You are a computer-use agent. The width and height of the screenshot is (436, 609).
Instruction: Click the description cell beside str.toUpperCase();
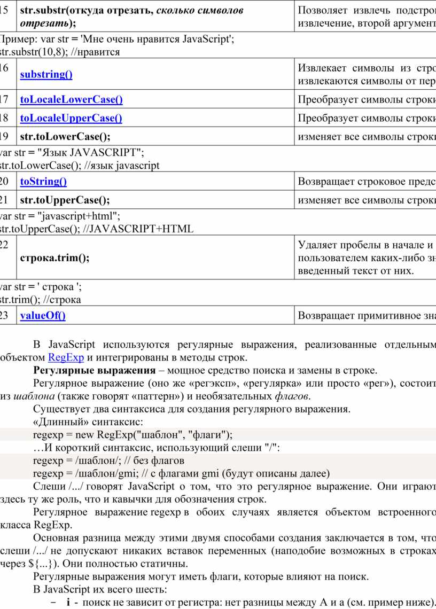tap(367, 200)
